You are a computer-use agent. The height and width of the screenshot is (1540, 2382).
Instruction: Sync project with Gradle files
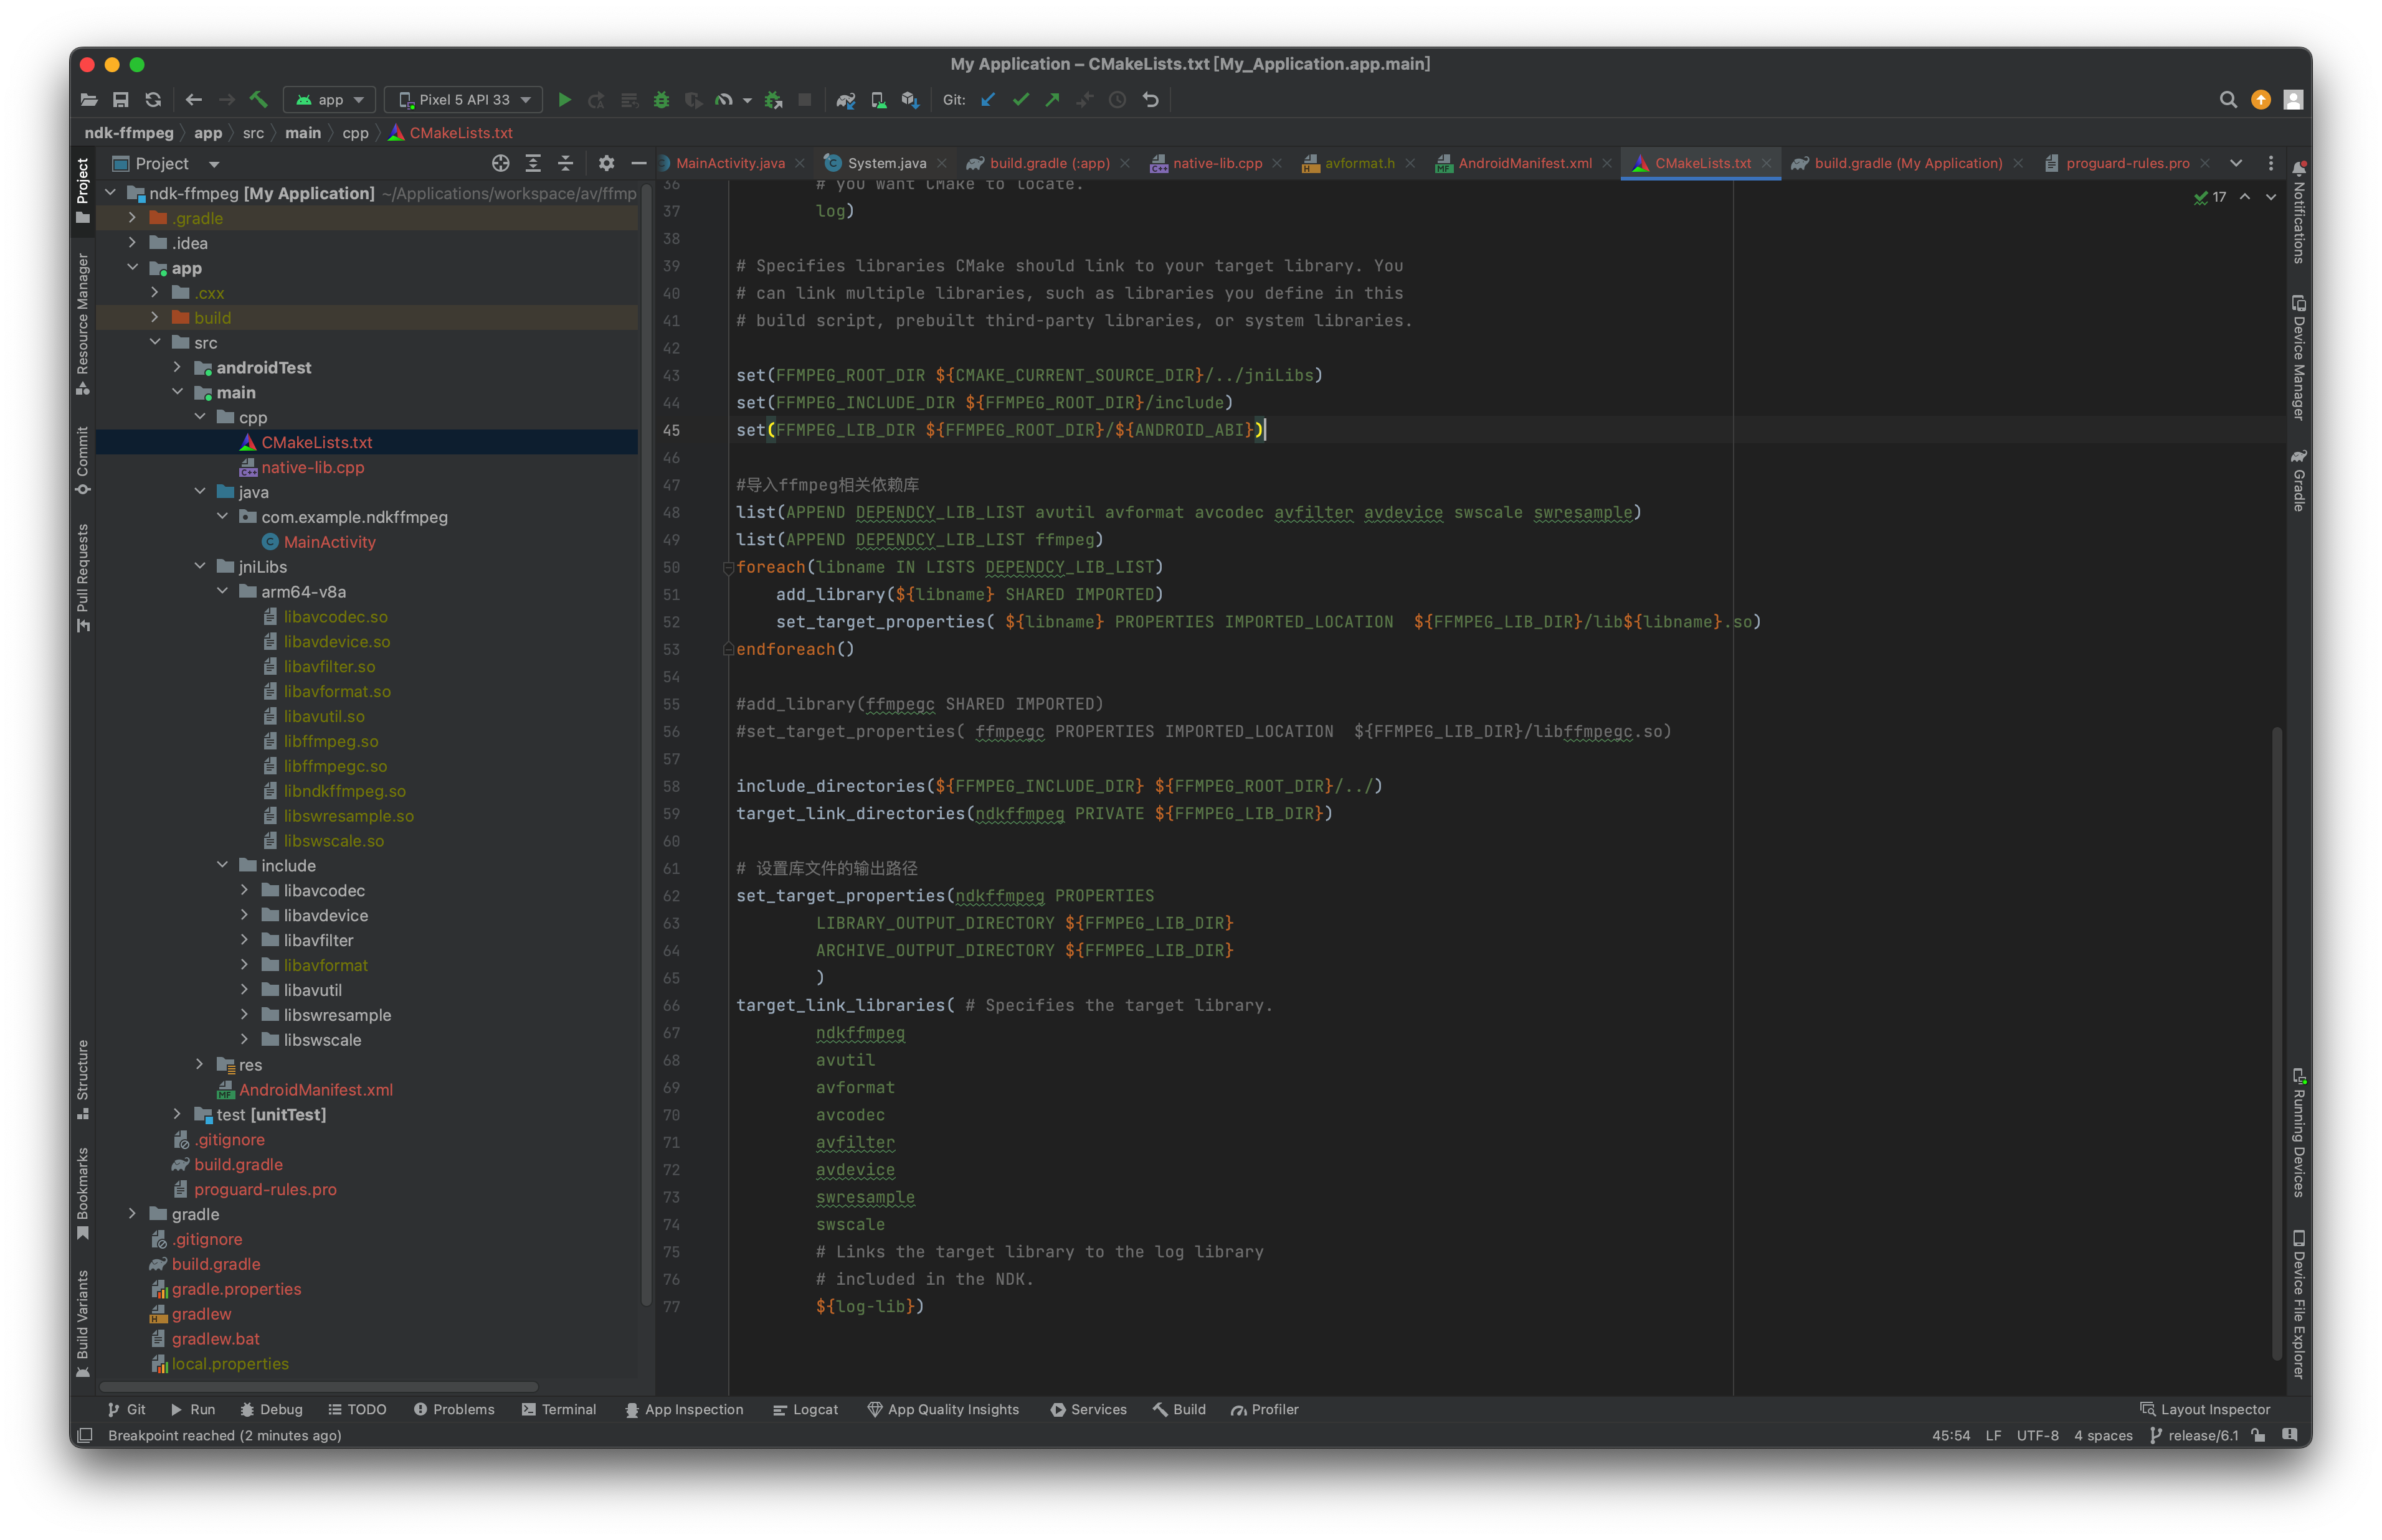point(847,100)
